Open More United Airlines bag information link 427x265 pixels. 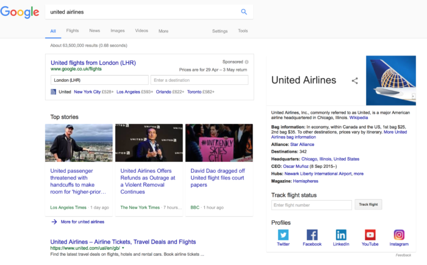pyautogui.click(x=339, y=134)
